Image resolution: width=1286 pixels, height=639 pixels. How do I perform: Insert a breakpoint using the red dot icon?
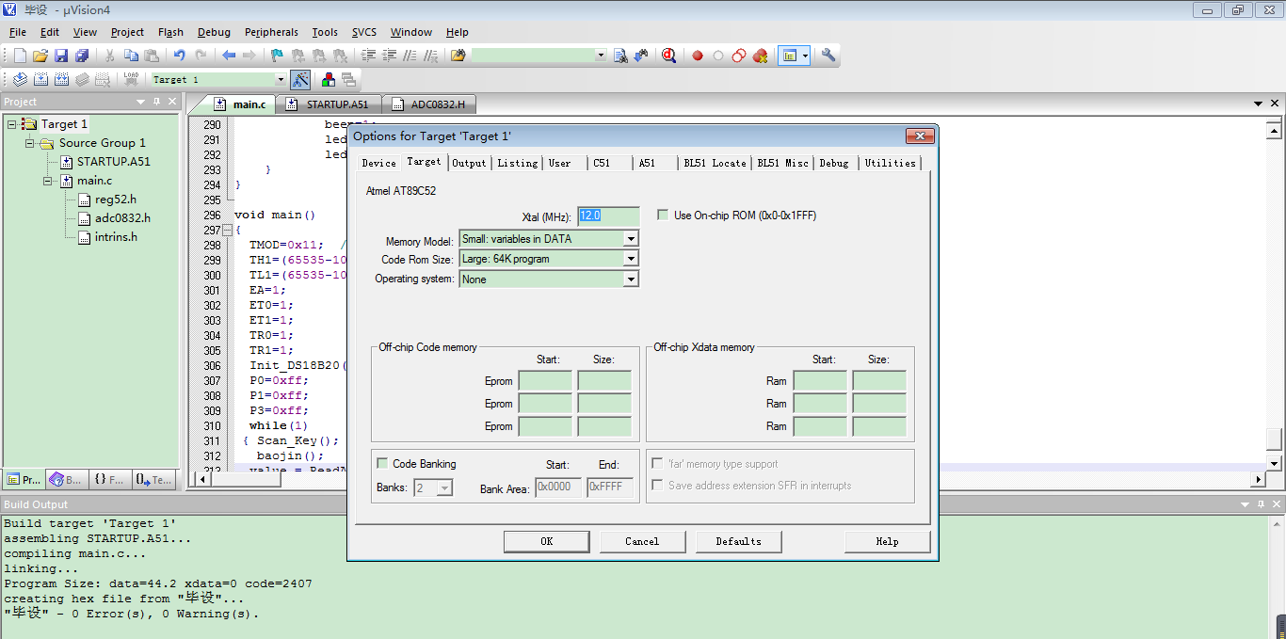click(698, 56)
